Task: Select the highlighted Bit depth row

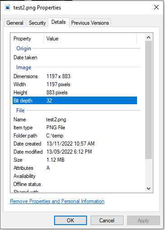Action: click(75, 101)
